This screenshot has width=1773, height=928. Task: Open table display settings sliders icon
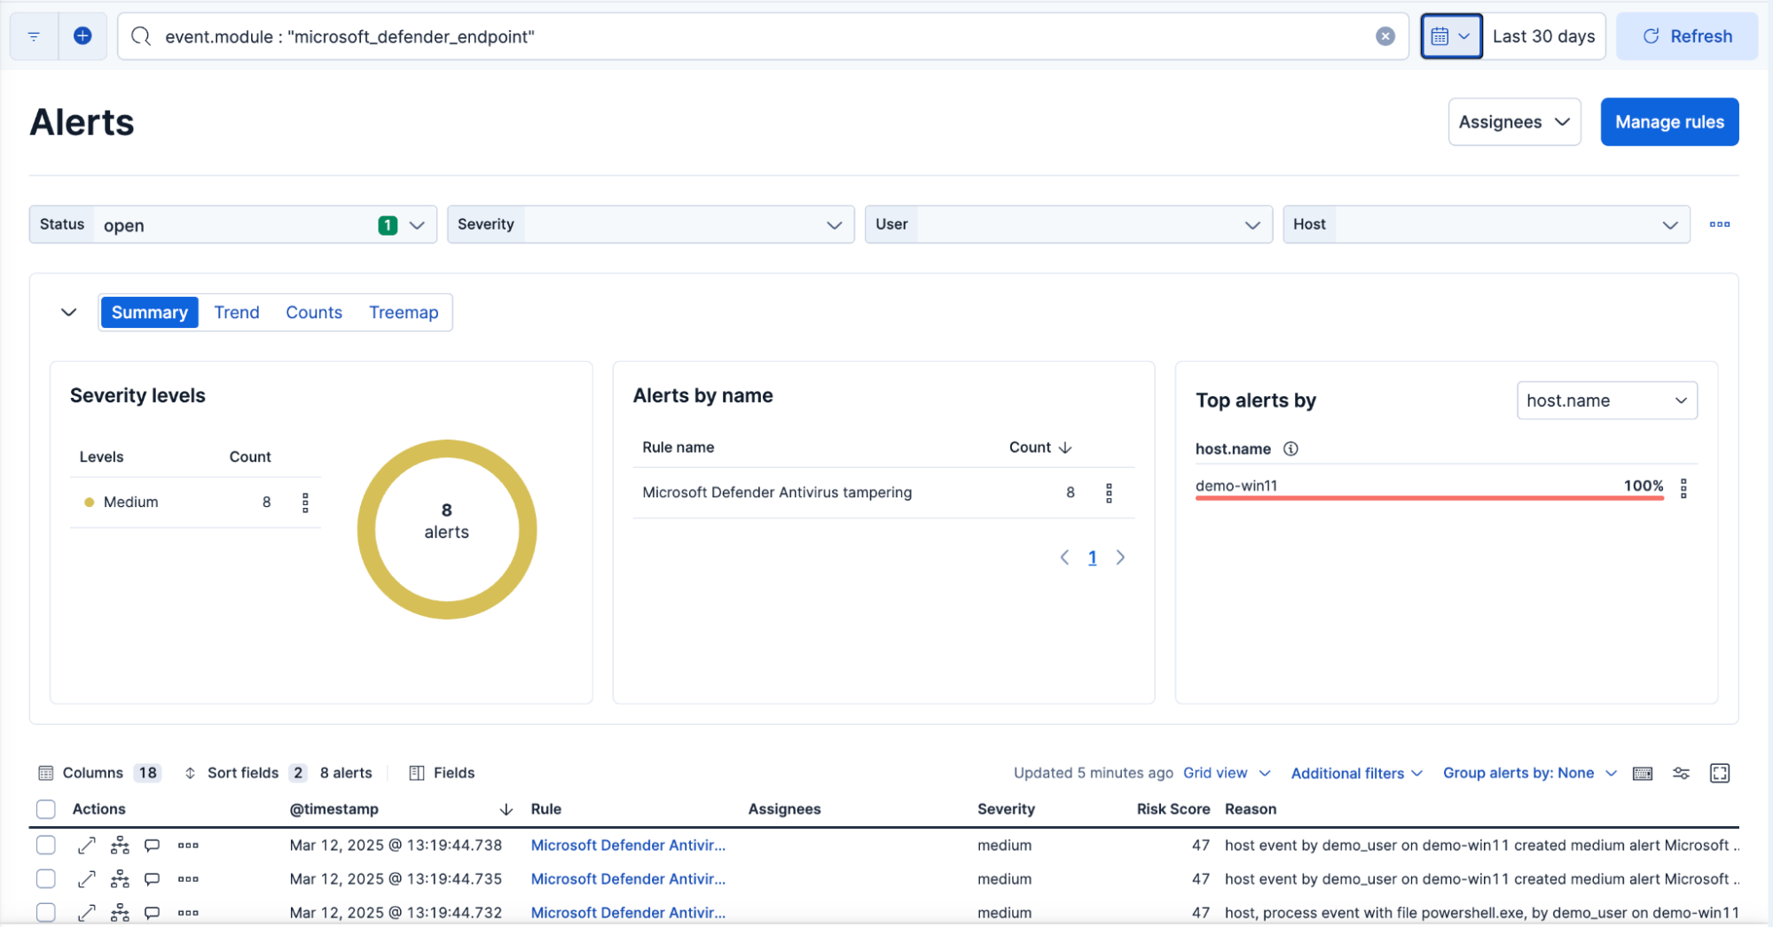1681,774
